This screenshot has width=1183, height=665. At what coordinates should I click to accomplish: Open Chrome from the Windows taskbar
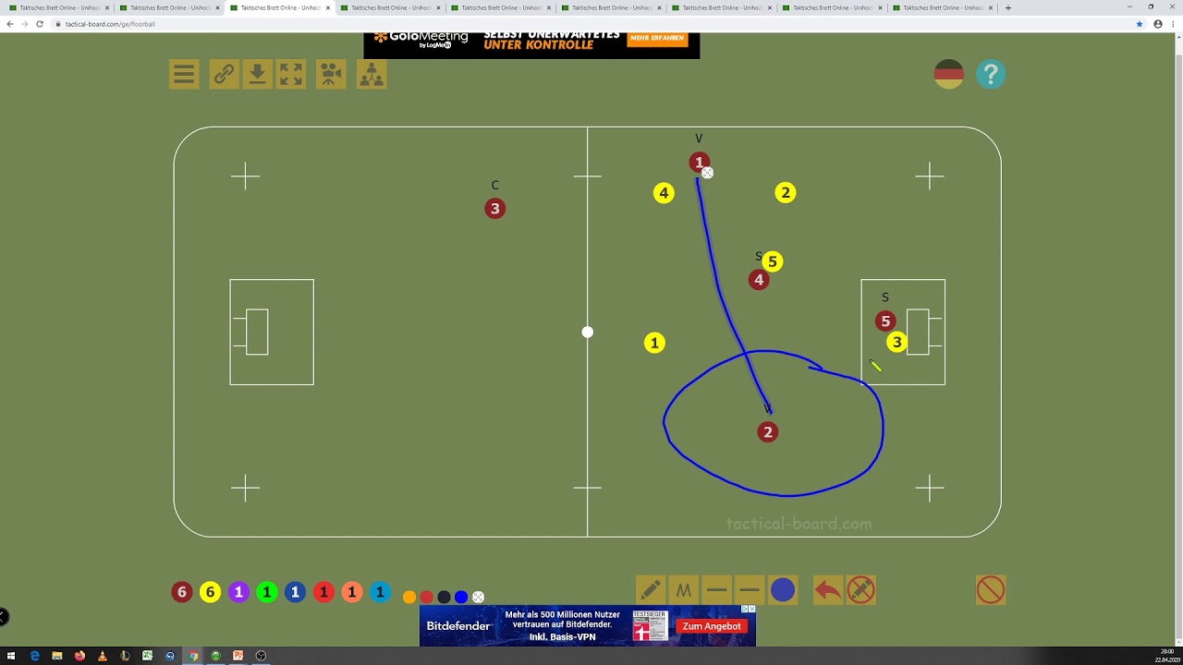coord(193,656)
